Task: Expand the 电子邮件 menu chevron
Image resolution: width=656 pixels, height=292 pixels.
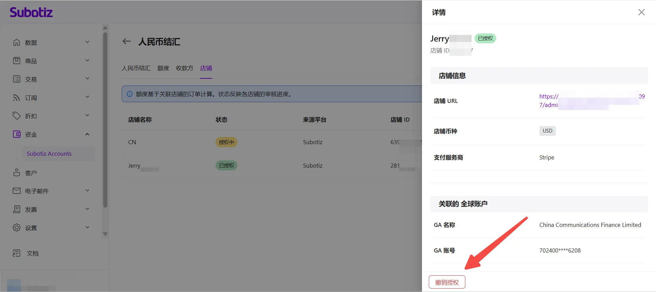Action: [x=87, y=191]
